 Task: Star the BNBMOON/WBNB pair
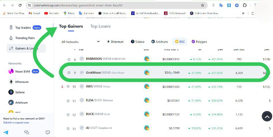69,60
